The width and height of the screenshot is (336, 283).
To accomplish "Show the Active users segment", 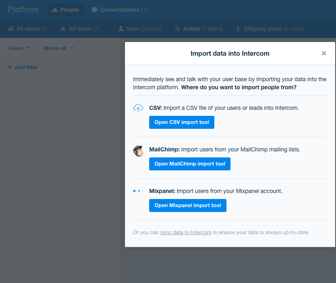I will click(x=199, y=29).
